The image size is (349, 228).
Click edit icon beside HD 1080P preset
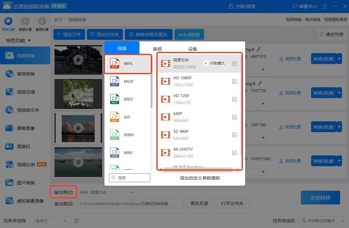pyautogui.click(x=235, y=82)
